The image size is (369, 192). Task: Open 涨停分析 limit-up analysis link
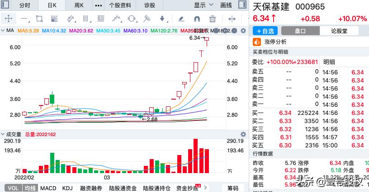click(275, 42)
